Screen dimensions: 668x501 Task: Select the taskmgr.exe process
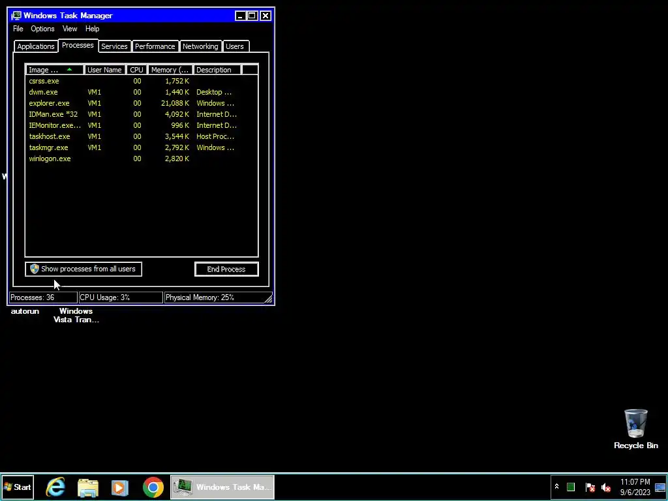point(142,147)
